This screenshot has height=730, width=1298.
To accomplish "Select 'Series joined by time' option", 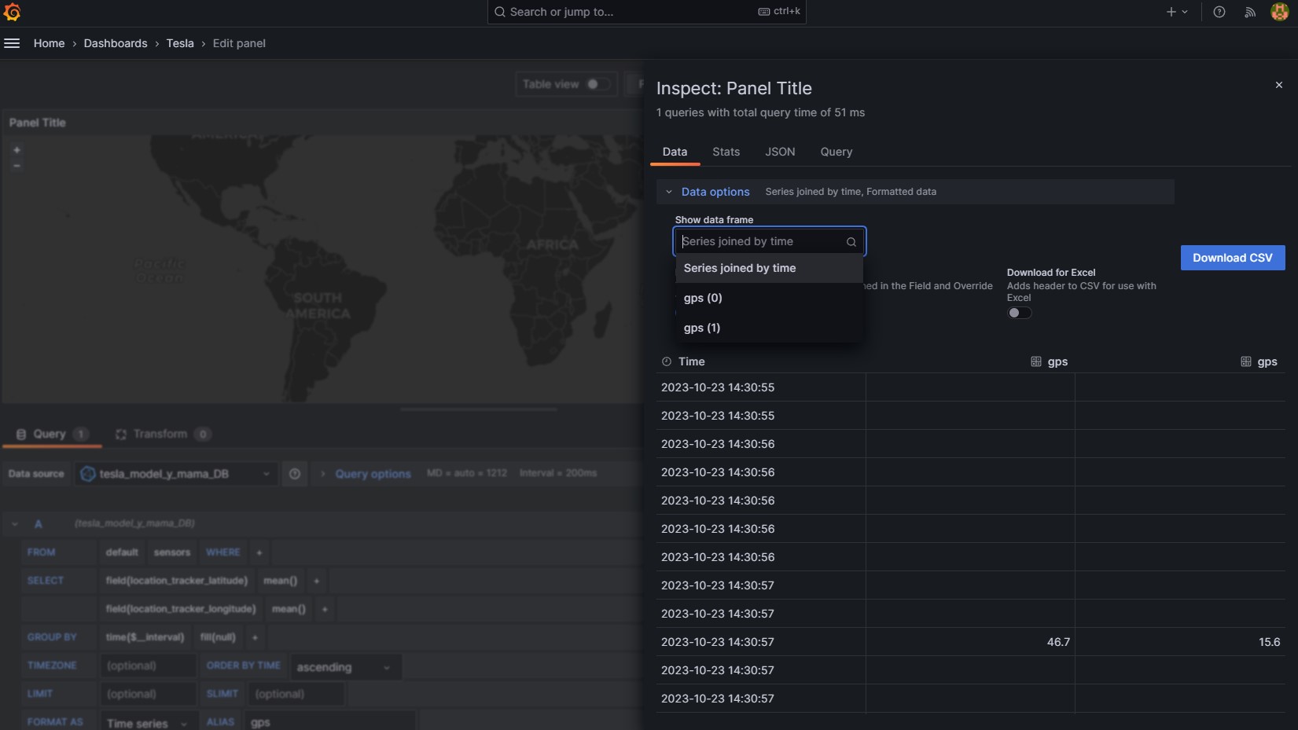I will point(769,268).
